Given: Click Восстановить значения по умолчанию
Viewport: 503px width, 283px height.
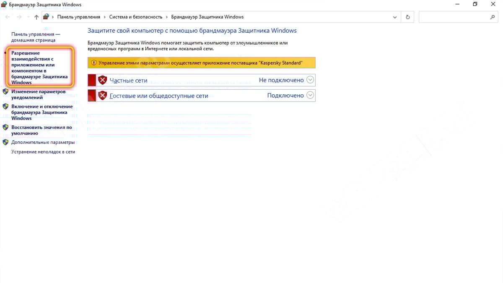Looking at the screenshot, I should click(41, 130).
